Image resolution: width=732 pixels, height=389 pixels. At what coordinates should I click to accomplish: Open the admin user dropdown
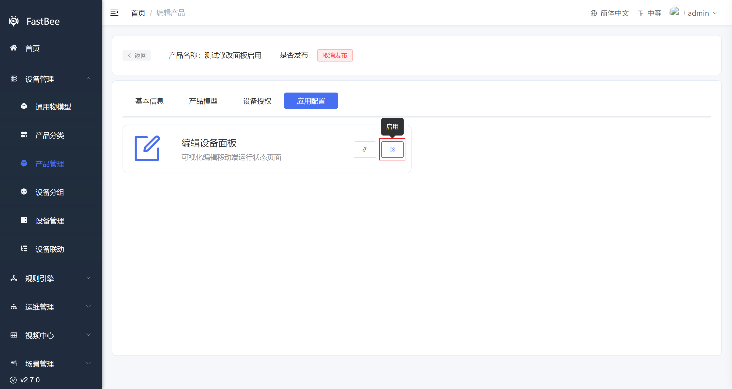pyautogui.click(x=703, y=13)
